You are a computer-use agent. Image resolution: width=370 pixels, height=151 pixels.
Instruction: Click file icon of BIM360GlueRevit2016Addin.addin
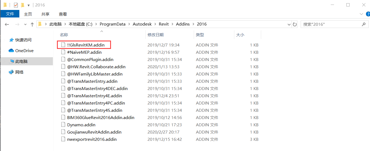[x=63, y=117]
